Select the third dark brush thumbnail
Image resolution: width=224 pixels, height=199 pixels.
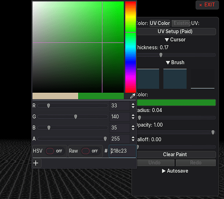203,79
